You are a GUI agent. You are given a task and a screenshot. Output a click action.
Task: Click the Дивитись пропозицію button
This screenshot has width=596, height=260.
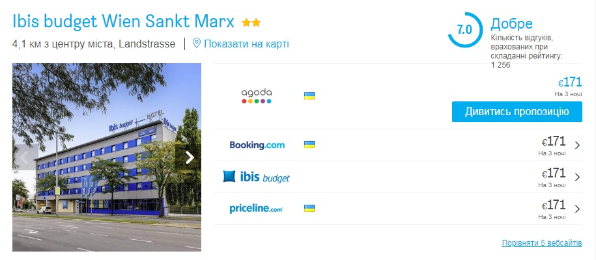pyautogui.click(x=517, y=112)
